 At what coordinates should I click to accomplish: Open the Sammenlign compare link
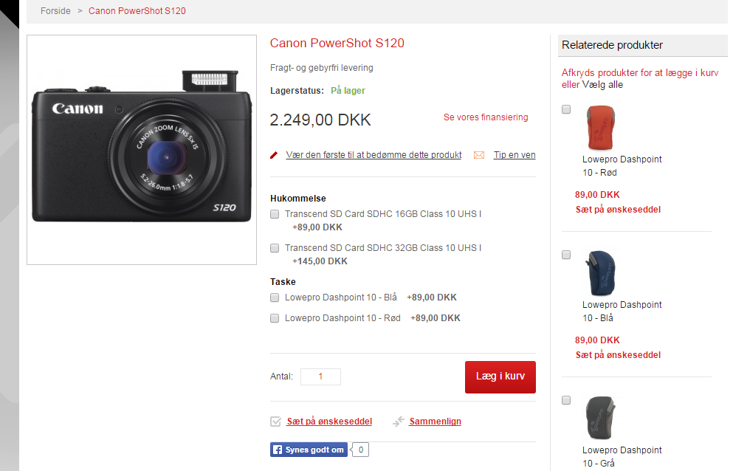coord(435,422)
